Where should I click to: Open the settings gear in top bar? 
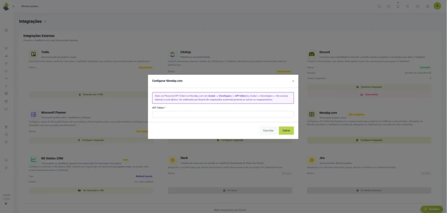(427, 6)
